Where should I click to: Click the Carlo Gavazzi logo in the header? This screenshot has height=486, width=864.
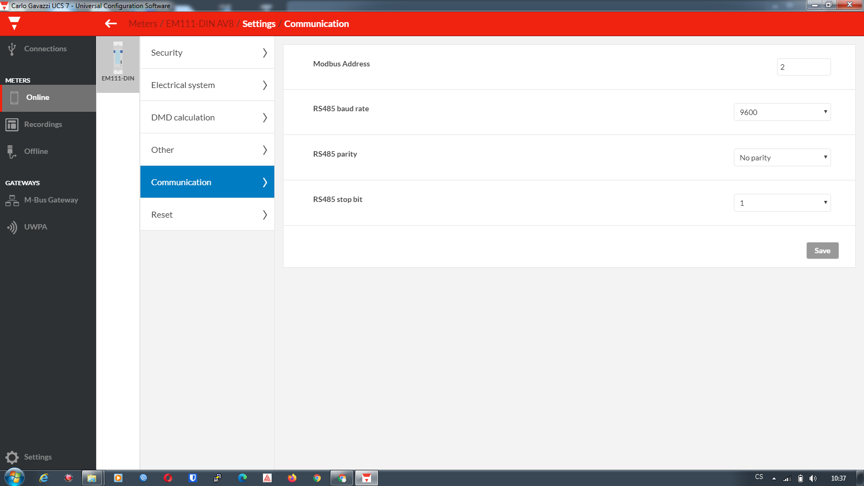point(15,23)
